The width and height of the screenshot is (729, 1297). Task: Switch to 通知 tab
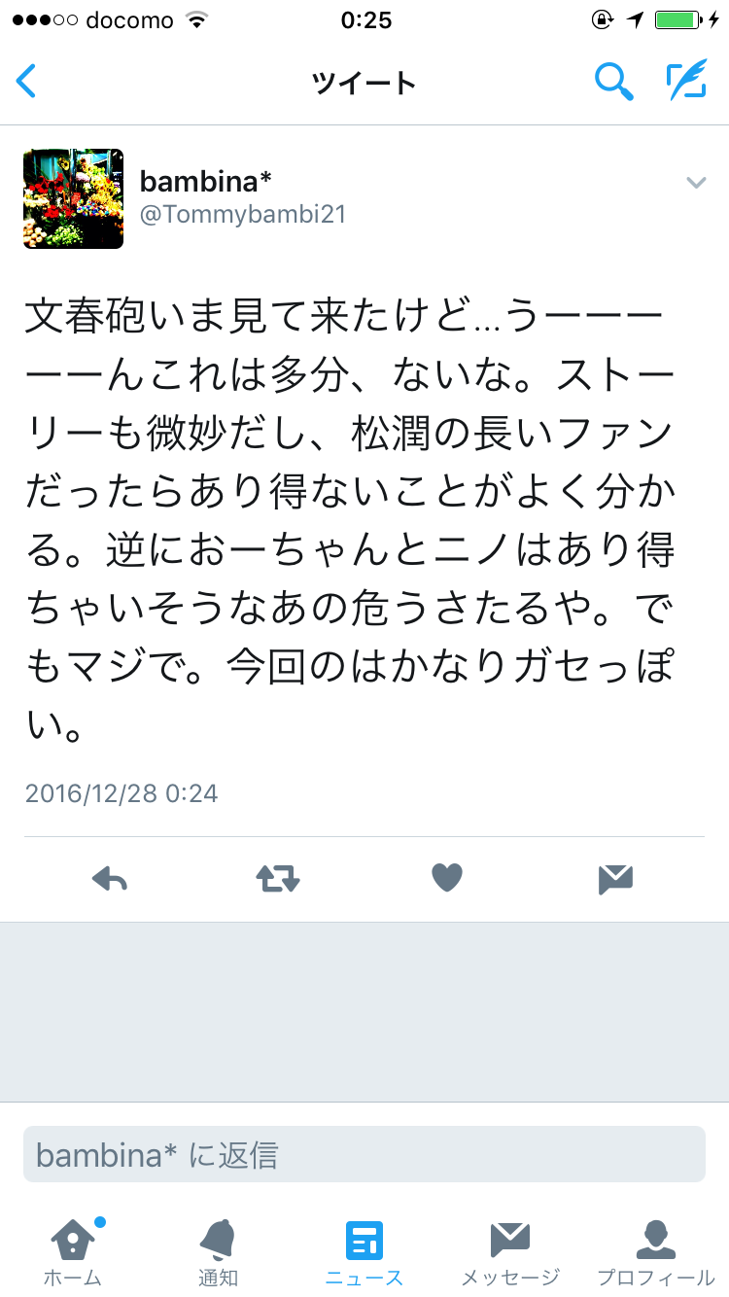[x=219, y=1252]
